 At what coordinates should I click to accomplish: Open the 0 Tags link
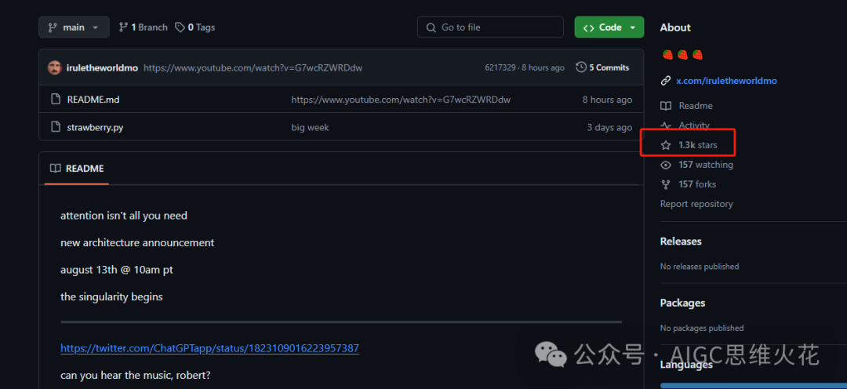(195, 27)
